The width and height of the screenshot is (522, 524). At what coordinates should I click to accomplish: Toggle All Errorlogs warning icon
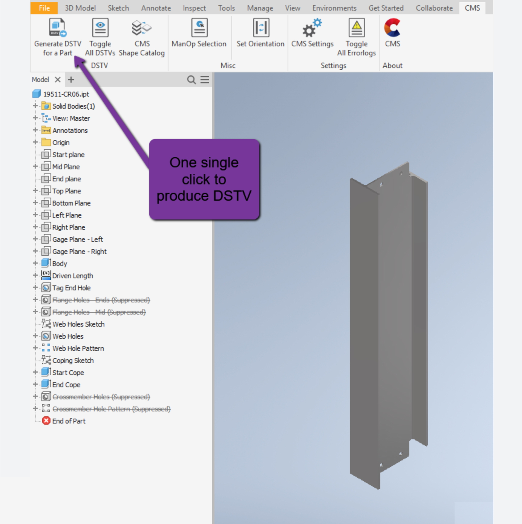coord(357,28)
